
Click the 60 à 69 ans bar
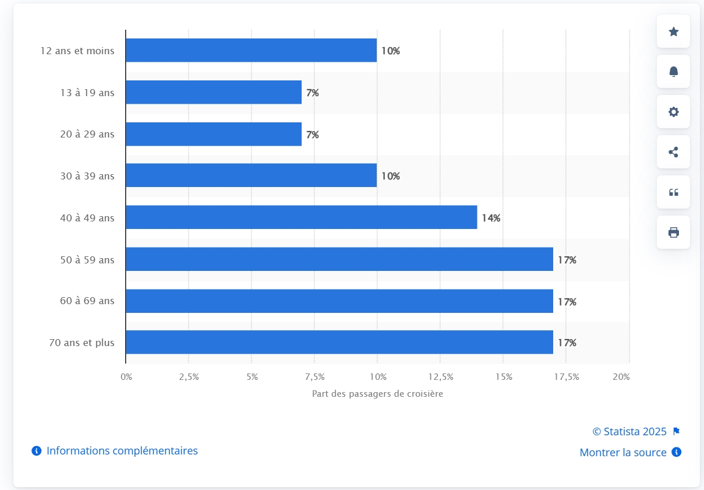pos(339,301)
